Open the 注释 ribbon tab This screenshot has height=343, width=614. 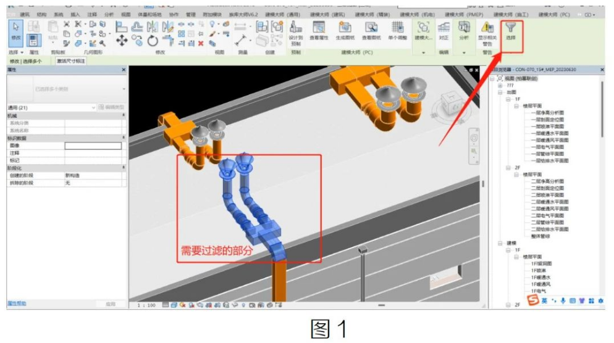[92, 14]
